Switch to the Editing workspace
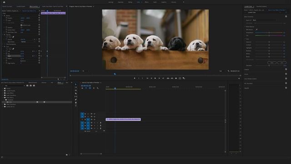 point(130,2)
